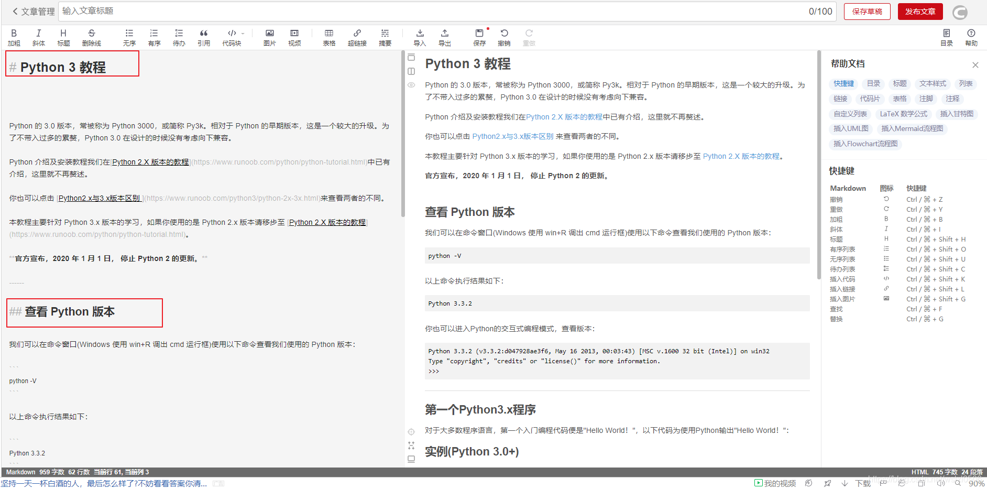
Task: Open the 插入UML图 help tab
Action: click(851, 128)
